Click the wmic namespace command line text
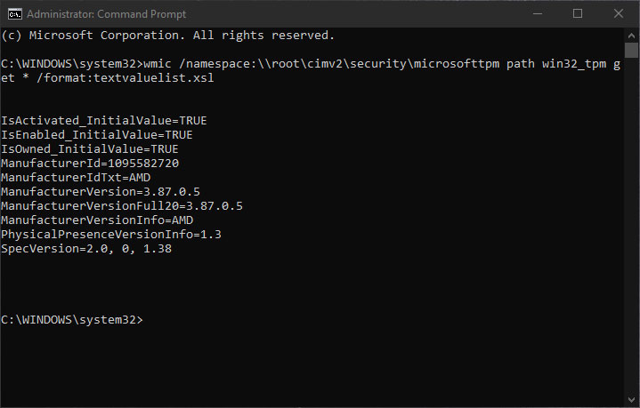The width and height of the screenshot is (640, 408). pos(311,71)
